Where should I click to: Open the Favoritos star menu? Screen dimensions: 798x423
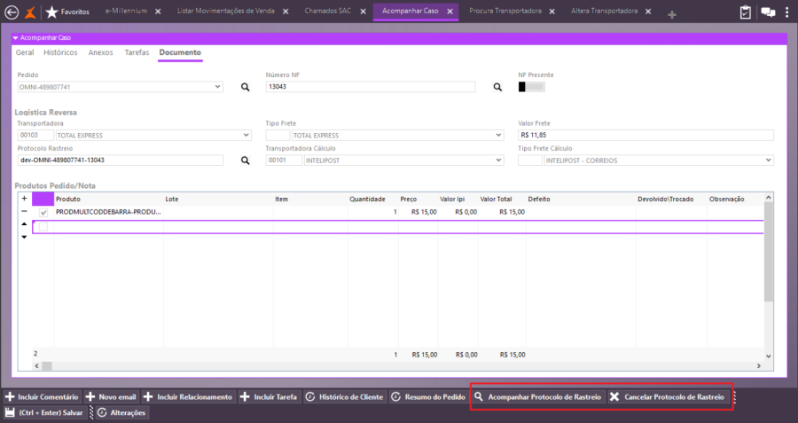[x=67, y=12]
